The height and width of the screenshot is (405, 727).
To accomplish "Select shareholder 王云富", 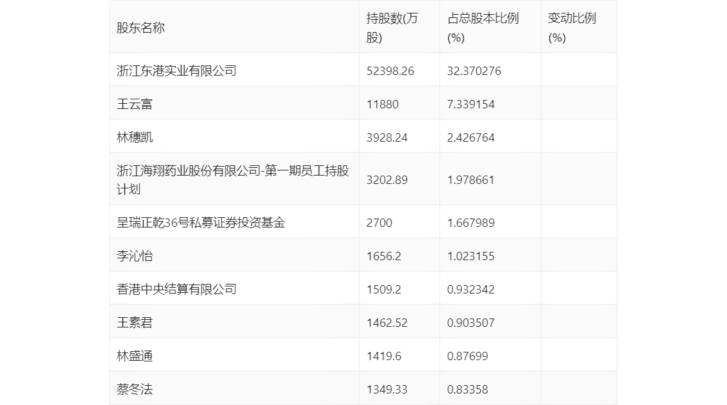I will [135, 104].
